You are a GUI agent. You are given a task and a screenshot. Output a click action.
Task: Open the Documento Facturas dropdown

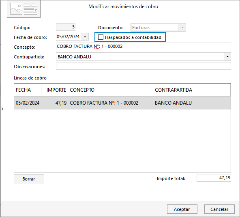pyautogui.click(x=158, y=28)
